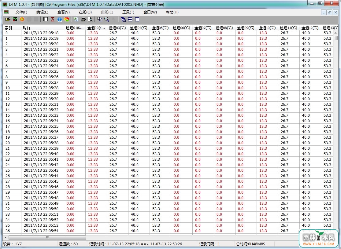
Task: Open the 在线(O) menu
Action: click(85, 12)
